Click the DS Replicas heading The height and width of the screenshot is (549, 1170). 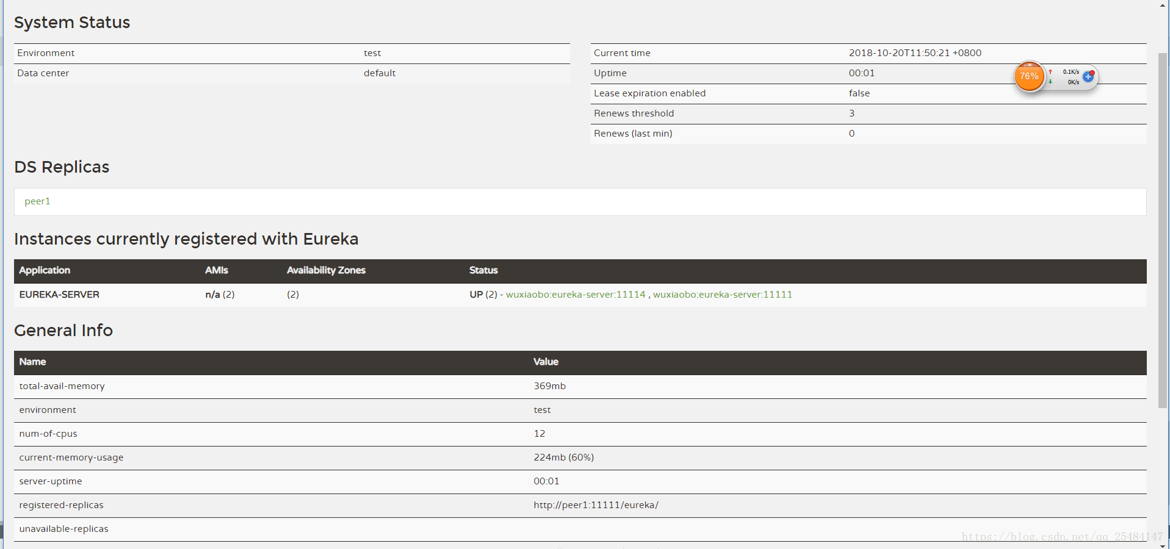tap(62, 167)
